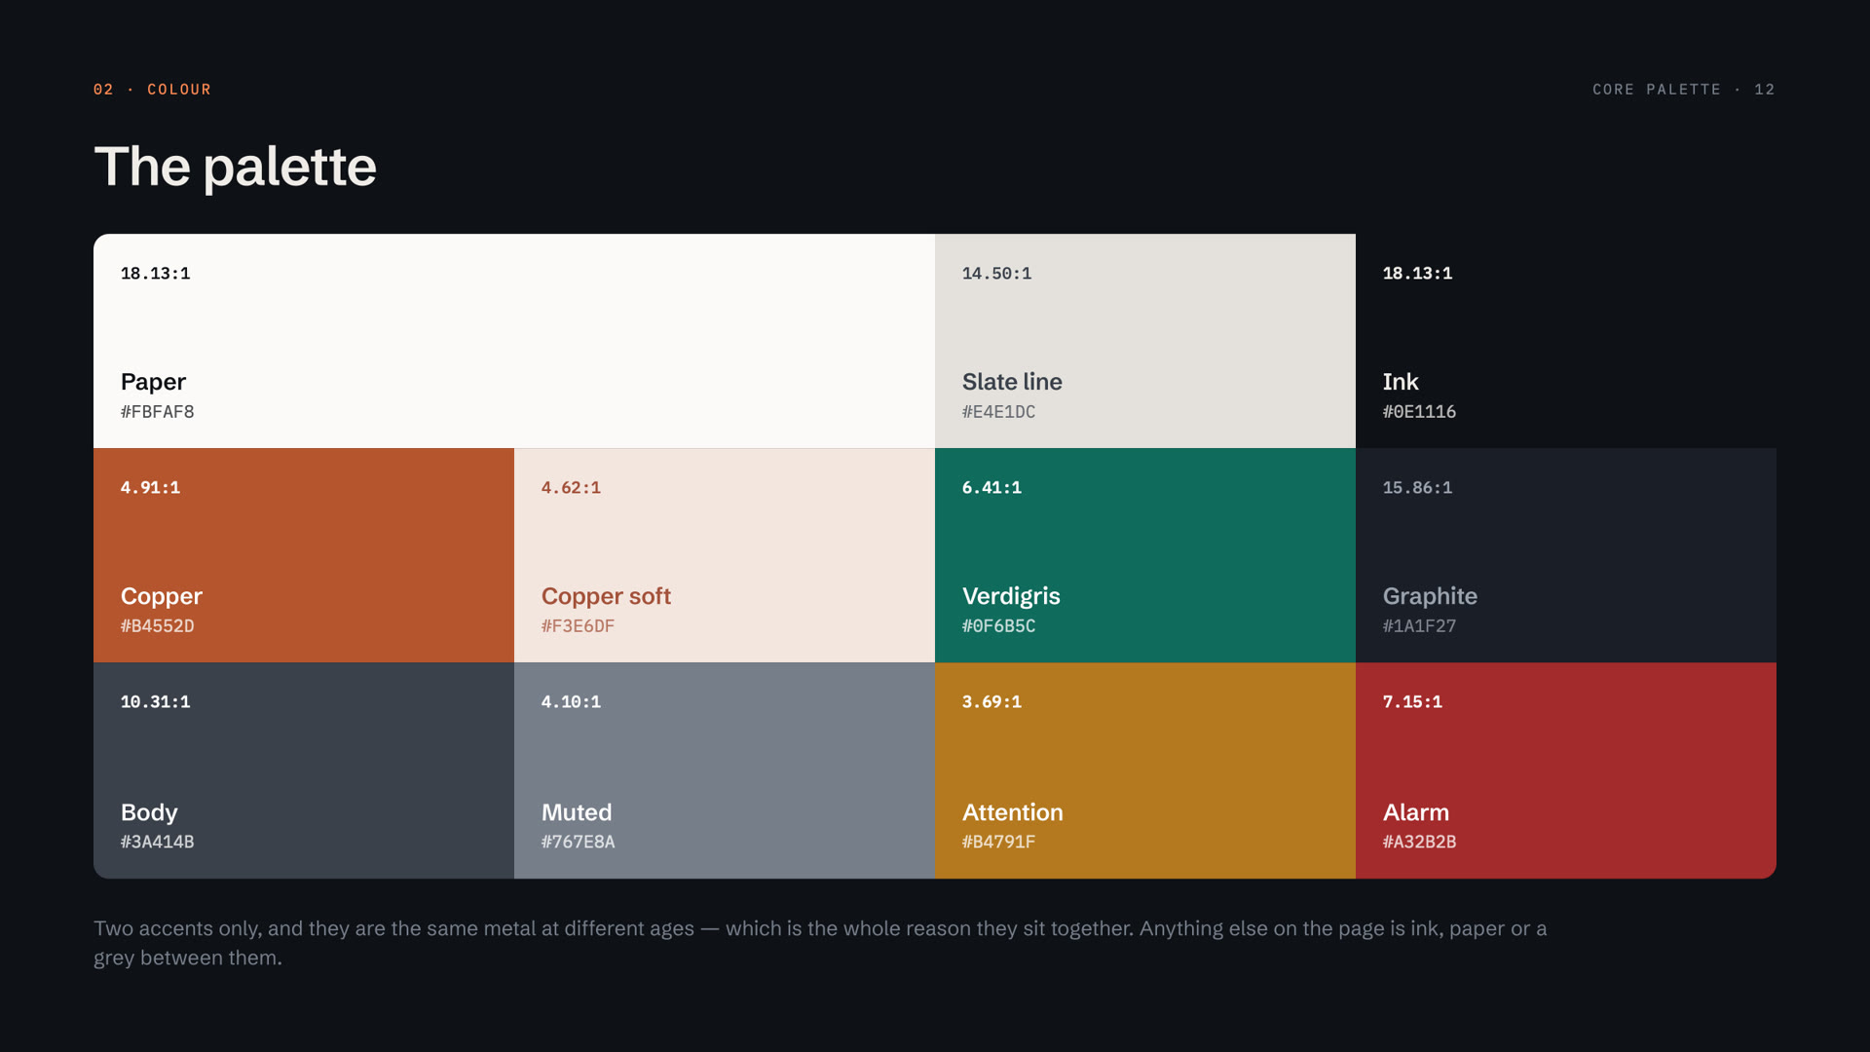
Task: Select the Muted swatch
Action: pos(725,770)
